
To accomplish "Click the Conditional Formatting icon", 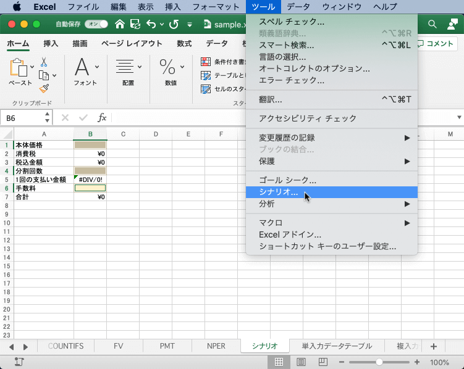I will point(206,62).
